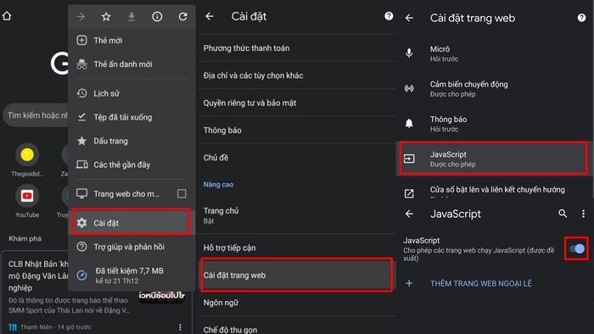Tap the forward arrow in Chrome menu
594x334 pixels.
tap(81, 16)
